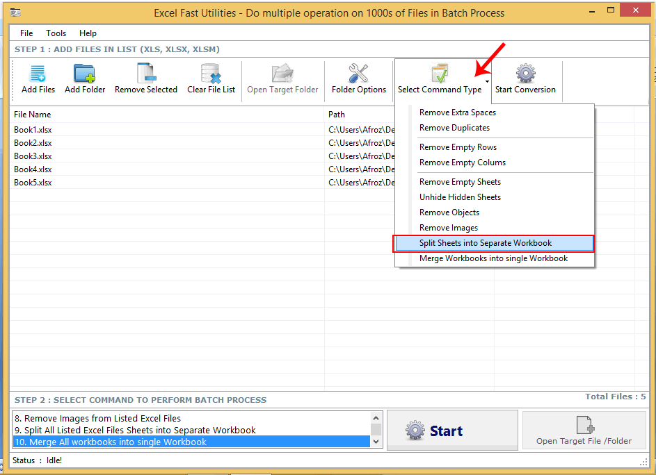Viewport: 656px width, 475px height.
Task: Select Remove Empty Rows from the command menu
Action: pyautogui.click(x=458, y=147)
